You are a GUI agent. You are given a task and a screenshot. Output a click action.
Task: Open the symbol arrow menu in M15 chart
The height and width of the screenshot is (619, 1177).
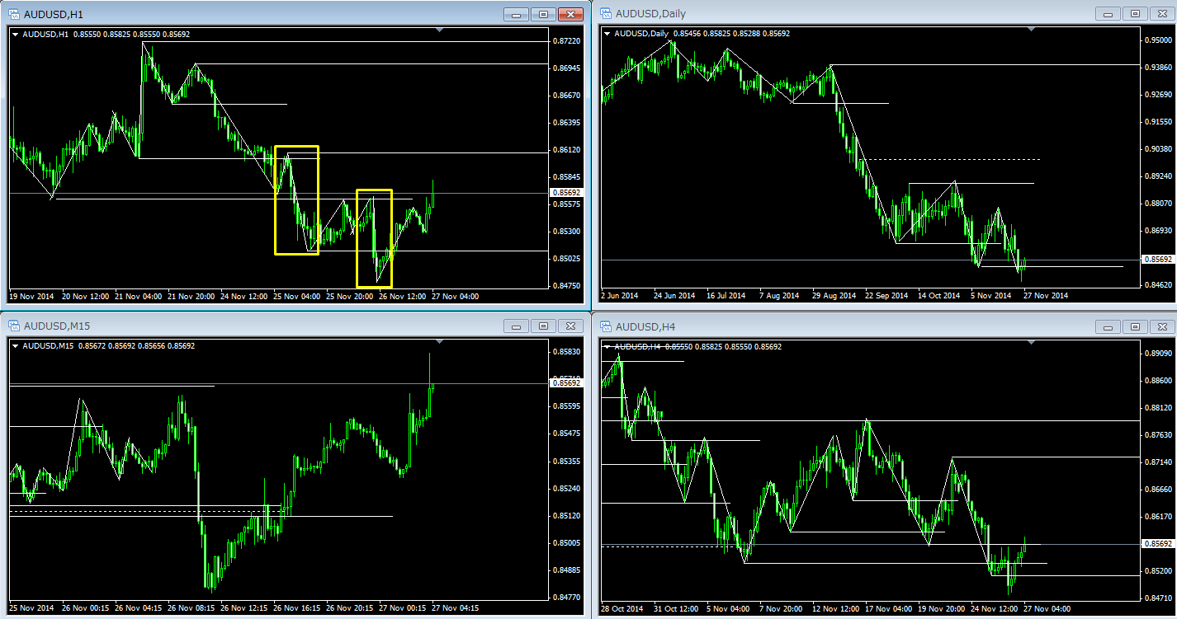click(16, 346)
